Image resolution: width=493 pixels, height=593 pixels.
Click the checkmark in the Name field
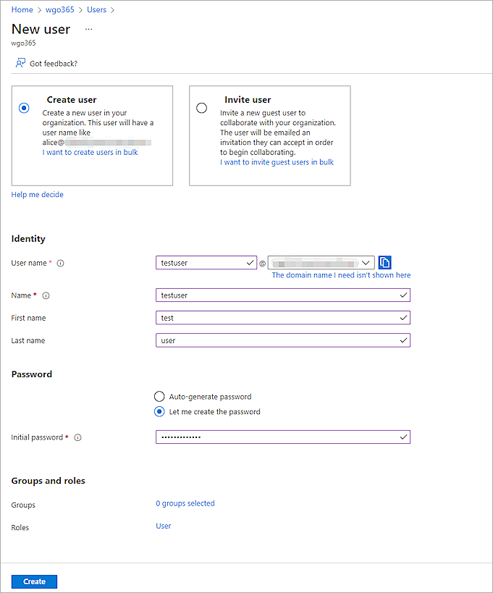point(404,295)
